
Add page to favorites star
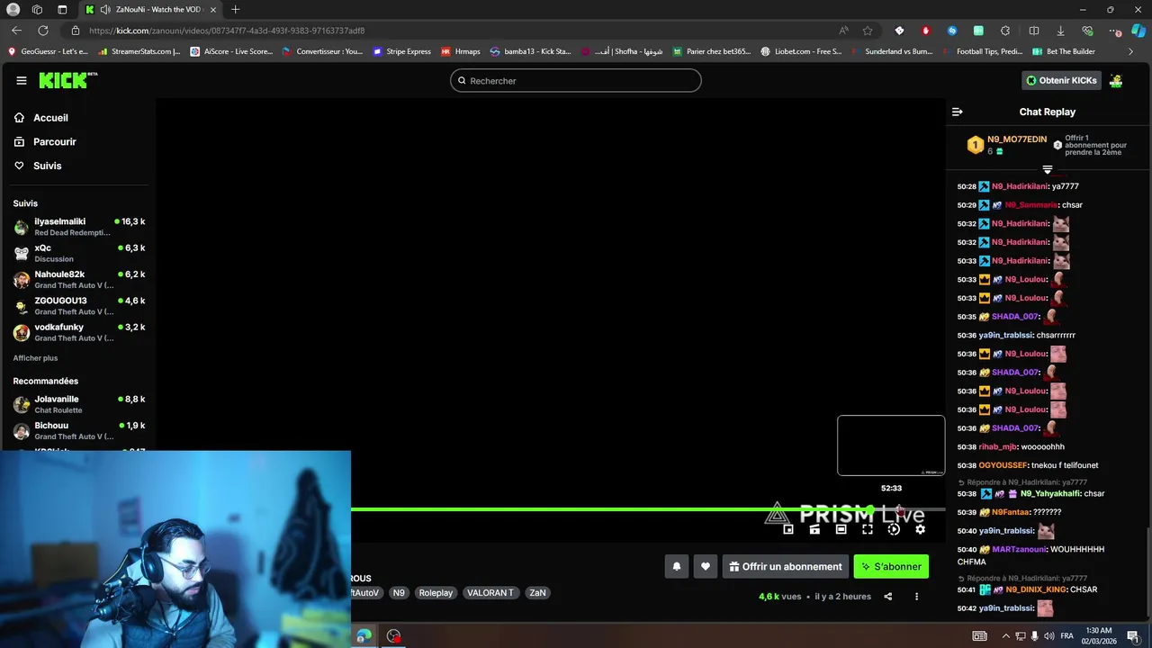click(868, 30)
